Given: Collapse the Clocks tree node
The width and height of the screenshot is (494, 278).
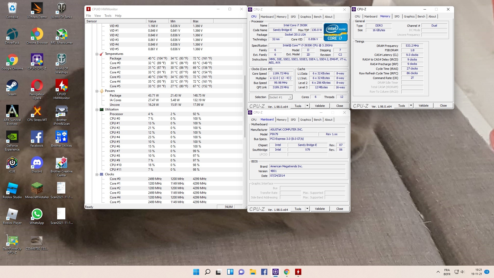Looking at the screenshot, I should [97, 175].
